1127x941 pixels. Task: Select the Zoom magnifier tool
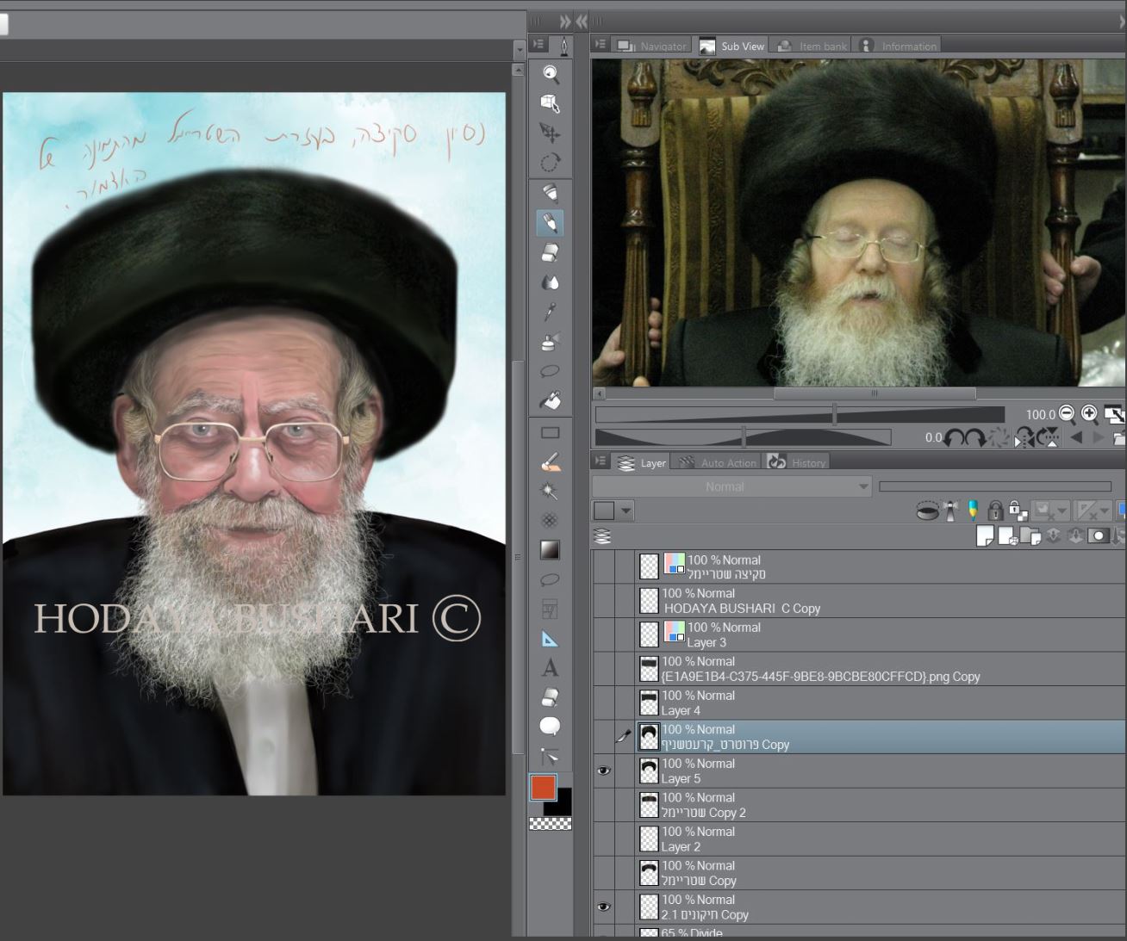(x=551, y=74)
